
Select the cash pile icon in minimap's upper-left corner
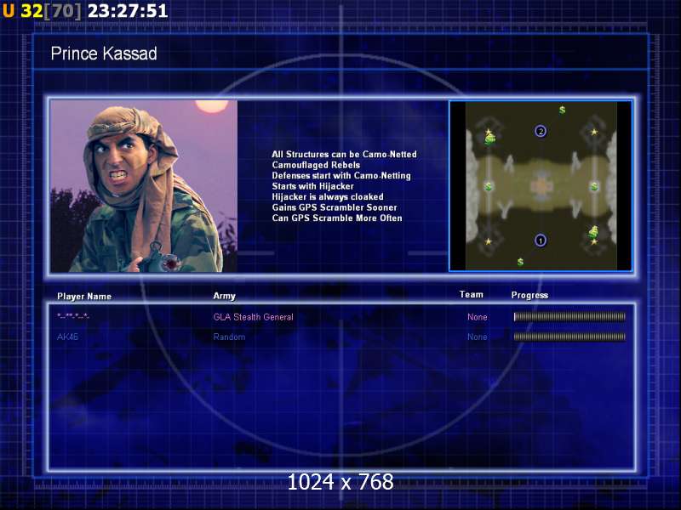(490, 139)
